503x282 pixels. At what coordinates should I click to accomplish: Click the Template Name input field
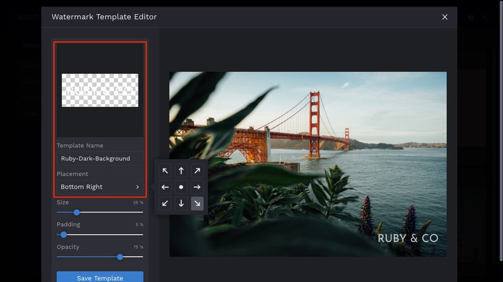click(100, 159)
